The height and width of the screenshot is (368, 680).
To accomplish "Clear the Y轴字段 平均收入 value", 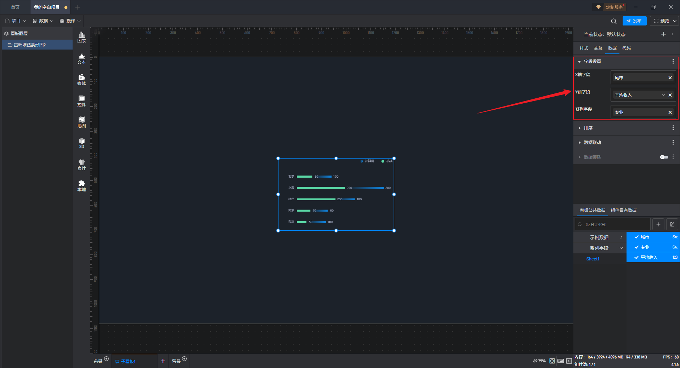I will tap(670, 95).
